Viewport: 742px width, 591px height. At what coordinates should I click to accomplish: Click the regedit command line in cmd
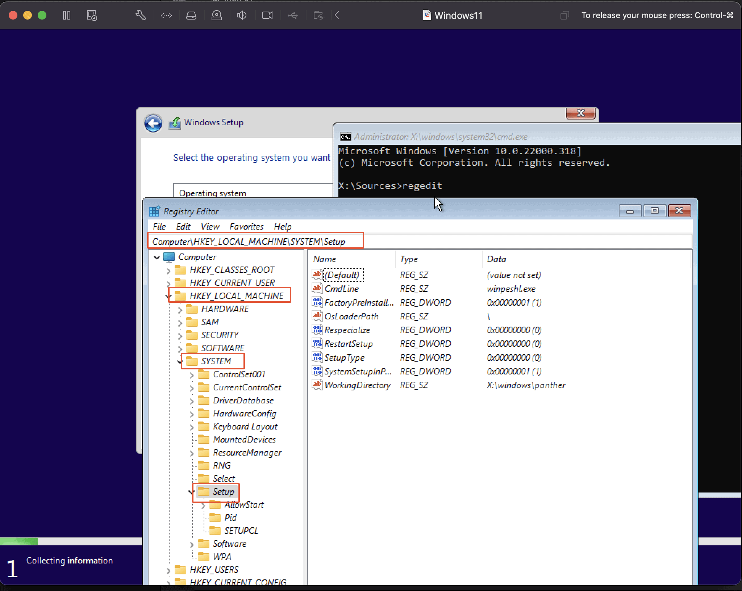[x=390, y=186]
